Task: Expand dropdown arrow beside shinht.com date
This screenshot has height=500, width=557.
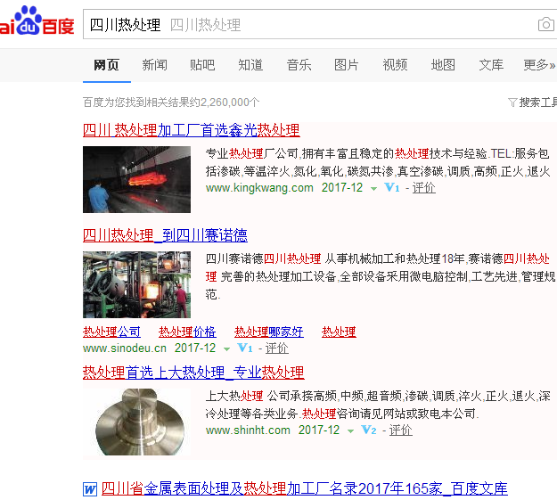Action: [350, 431]
